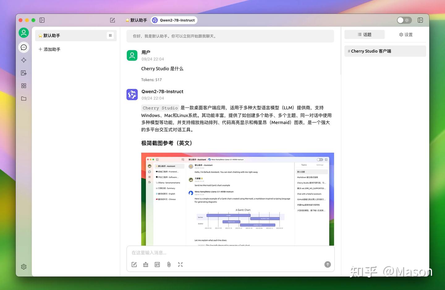Image resolution: width=445 pixels, height=290 pixels.
Task: Open the app settings gear at sidebar bottom
Action: tap(24, 267)
